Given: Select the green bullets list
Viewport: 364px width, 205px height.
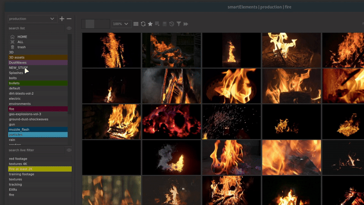Looking at the screenshot, I should click(x=38, y=83).
